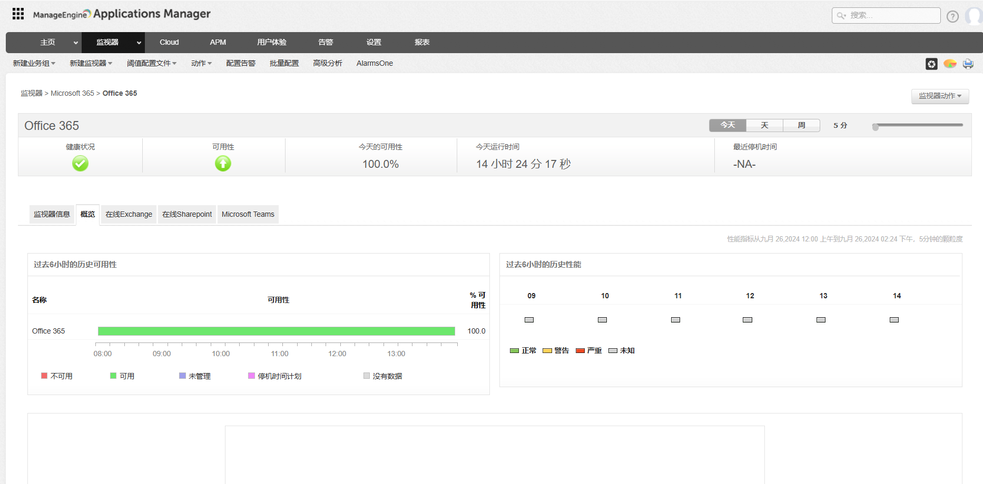This screenshot has width=983, height=484.
Task: Click the 批量配置 link
Action: 284,63
